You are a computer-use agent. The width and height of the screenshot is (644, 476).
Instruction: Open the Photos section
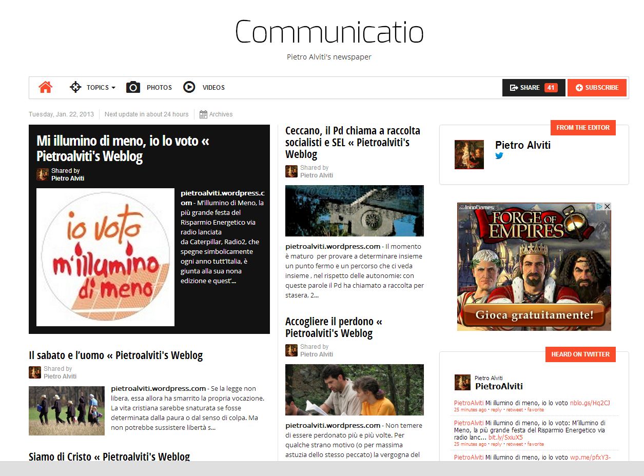click(x=159, y=88)
